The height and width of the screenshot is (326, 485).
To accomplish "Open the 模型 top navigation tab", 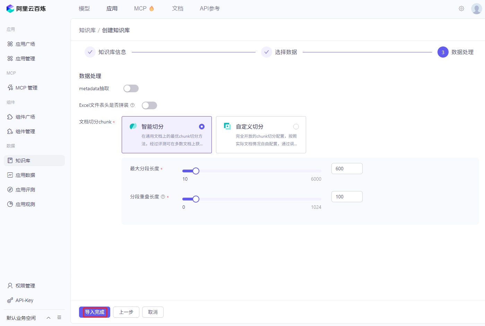I will [x=84, y=8].
